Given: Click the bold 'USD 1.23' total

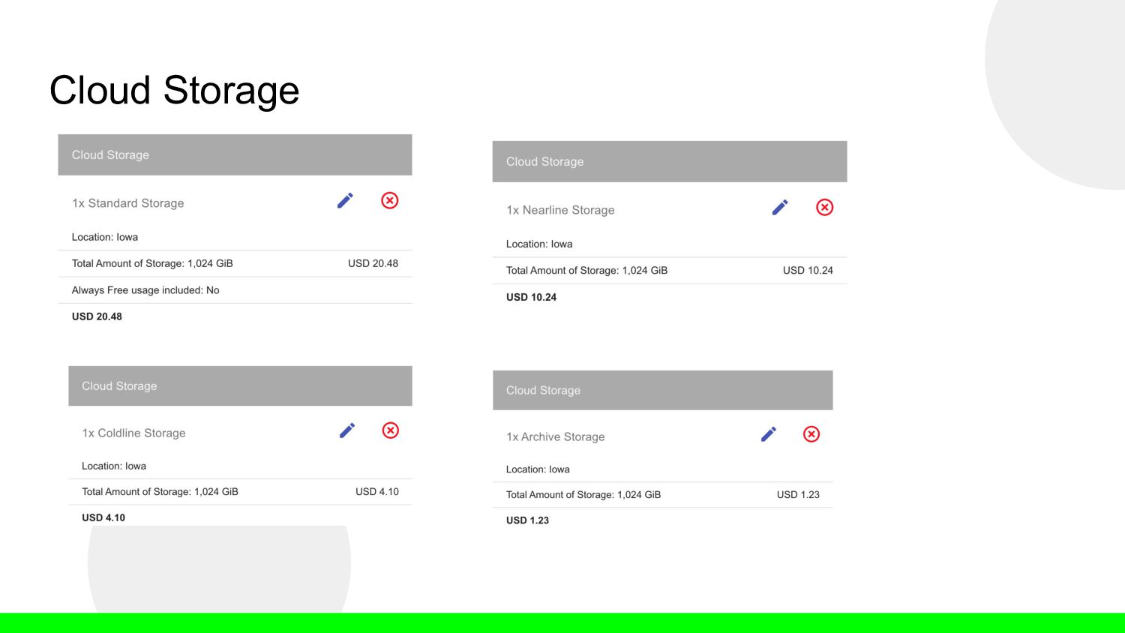Looking at the screenshot, I should click(x=527, y=520).
